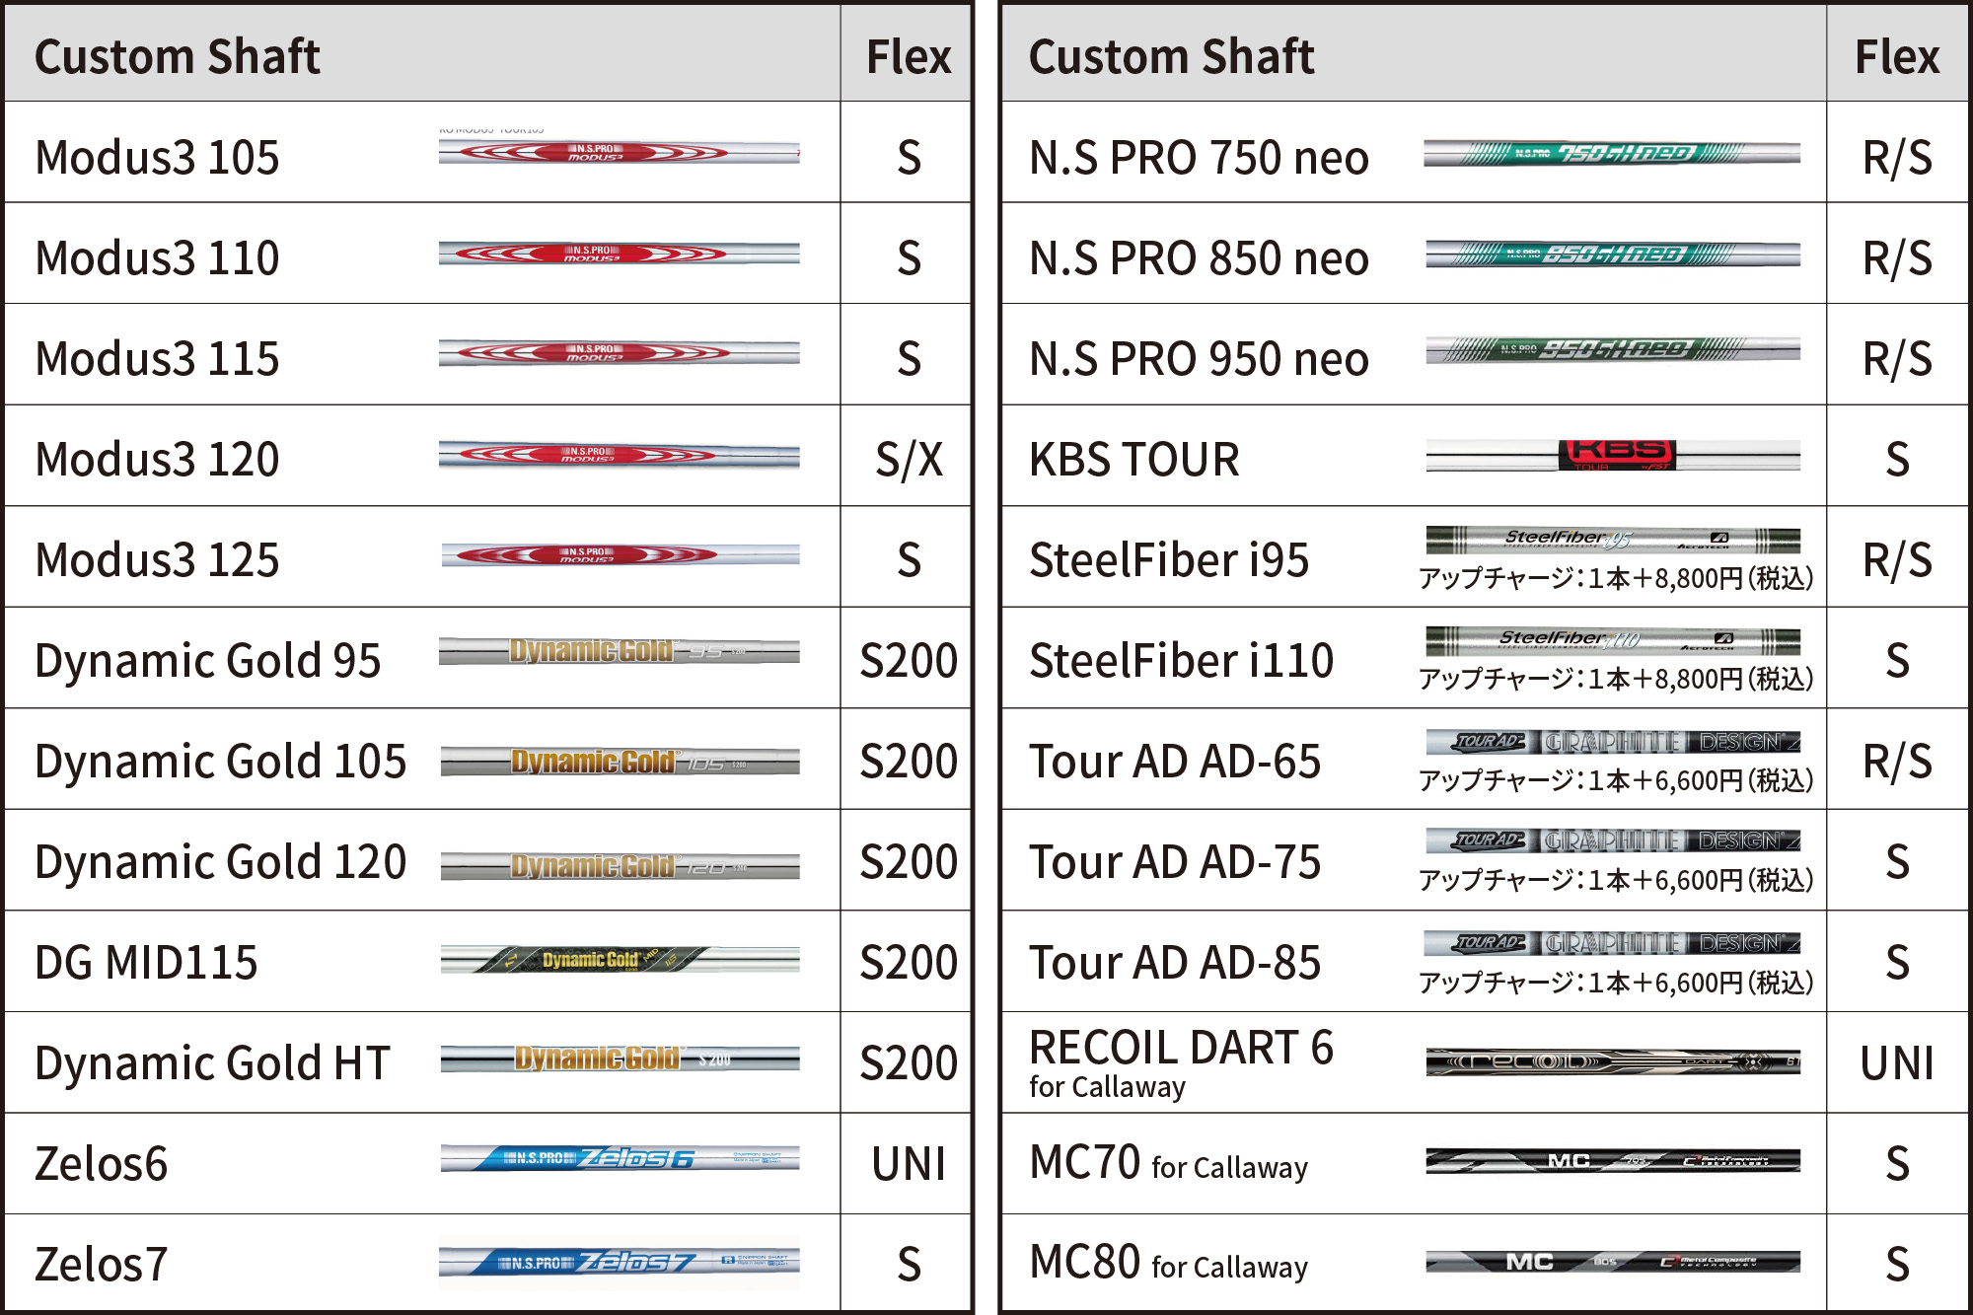Click the RECOIL DART 6 shaft image
This screenshot has width=1973, height=1315.
1612,1061
